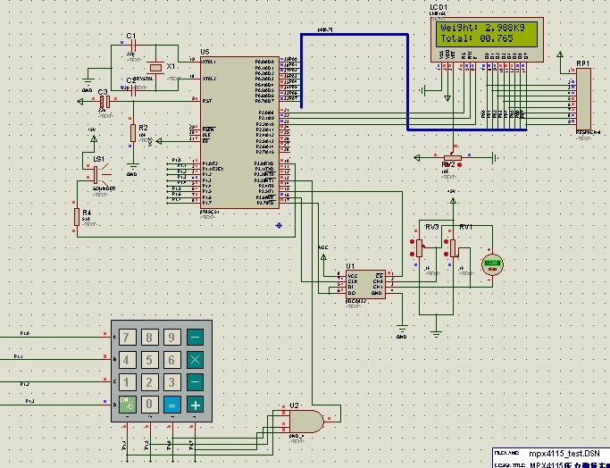Click keypad key 0
The width and height of the screenshot is (610, 468).
[149, 405]
